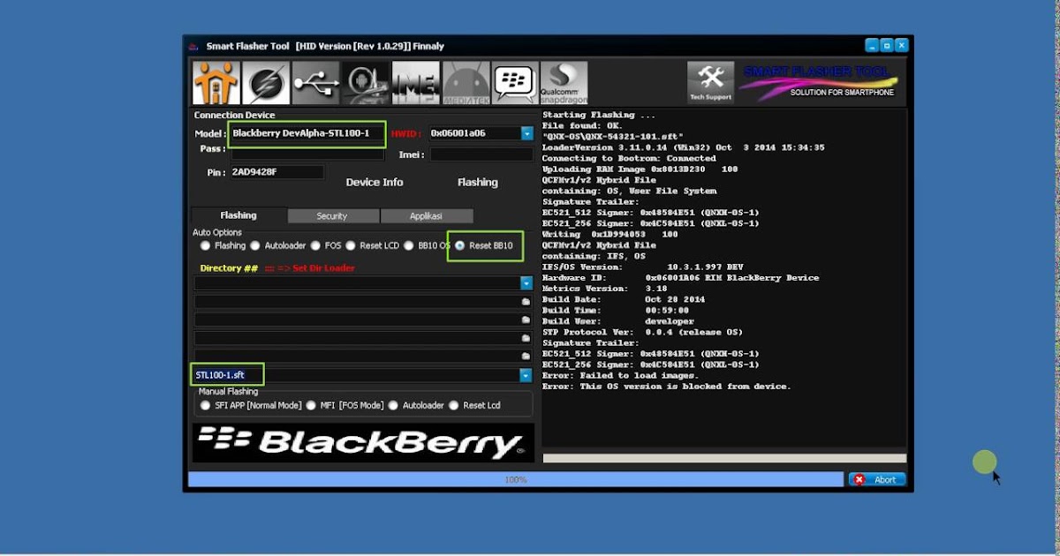The height and width of the screenshot is (556, 1060).
Task: Open the Tech Support tools icon
Action: coord(709,80)
